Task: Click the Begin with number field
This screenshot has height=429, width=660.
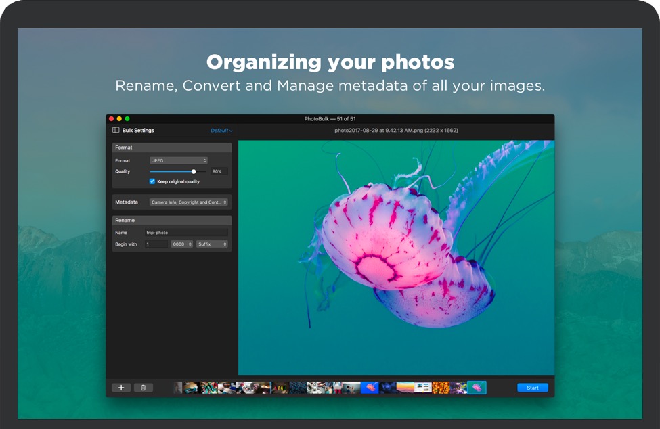Action: 156,244
